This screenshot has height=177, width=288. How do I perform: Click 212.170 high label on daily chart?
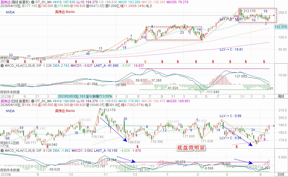tap(109, 110)
